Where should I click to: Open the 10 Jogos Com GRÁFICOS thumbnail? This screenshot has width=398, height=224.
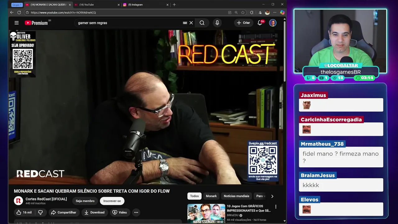[x=206, y=213]
